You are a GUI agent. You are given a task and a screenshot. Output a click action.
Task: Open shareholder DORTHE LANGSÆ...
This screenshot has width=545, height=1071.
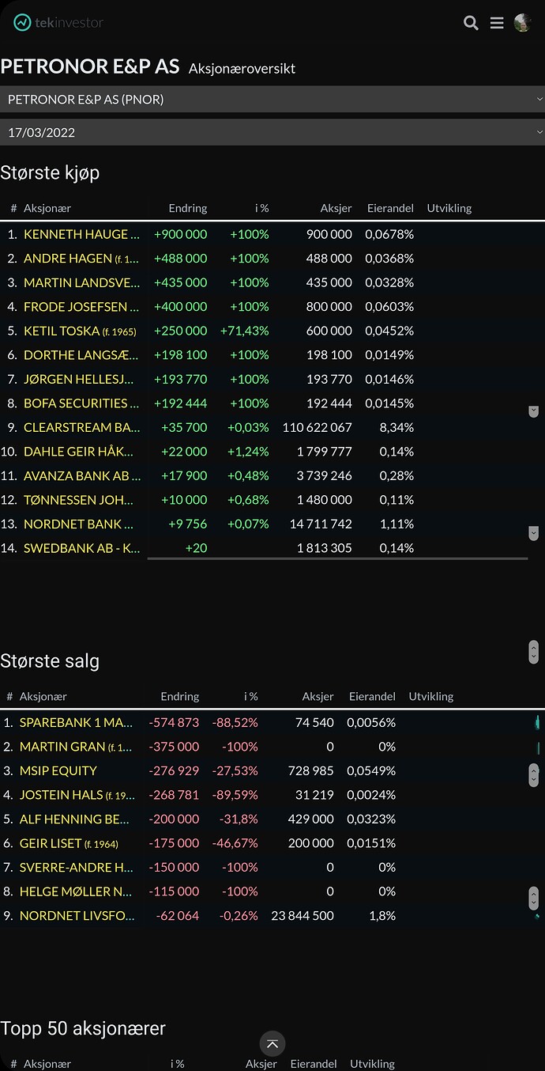coord(81,355)
